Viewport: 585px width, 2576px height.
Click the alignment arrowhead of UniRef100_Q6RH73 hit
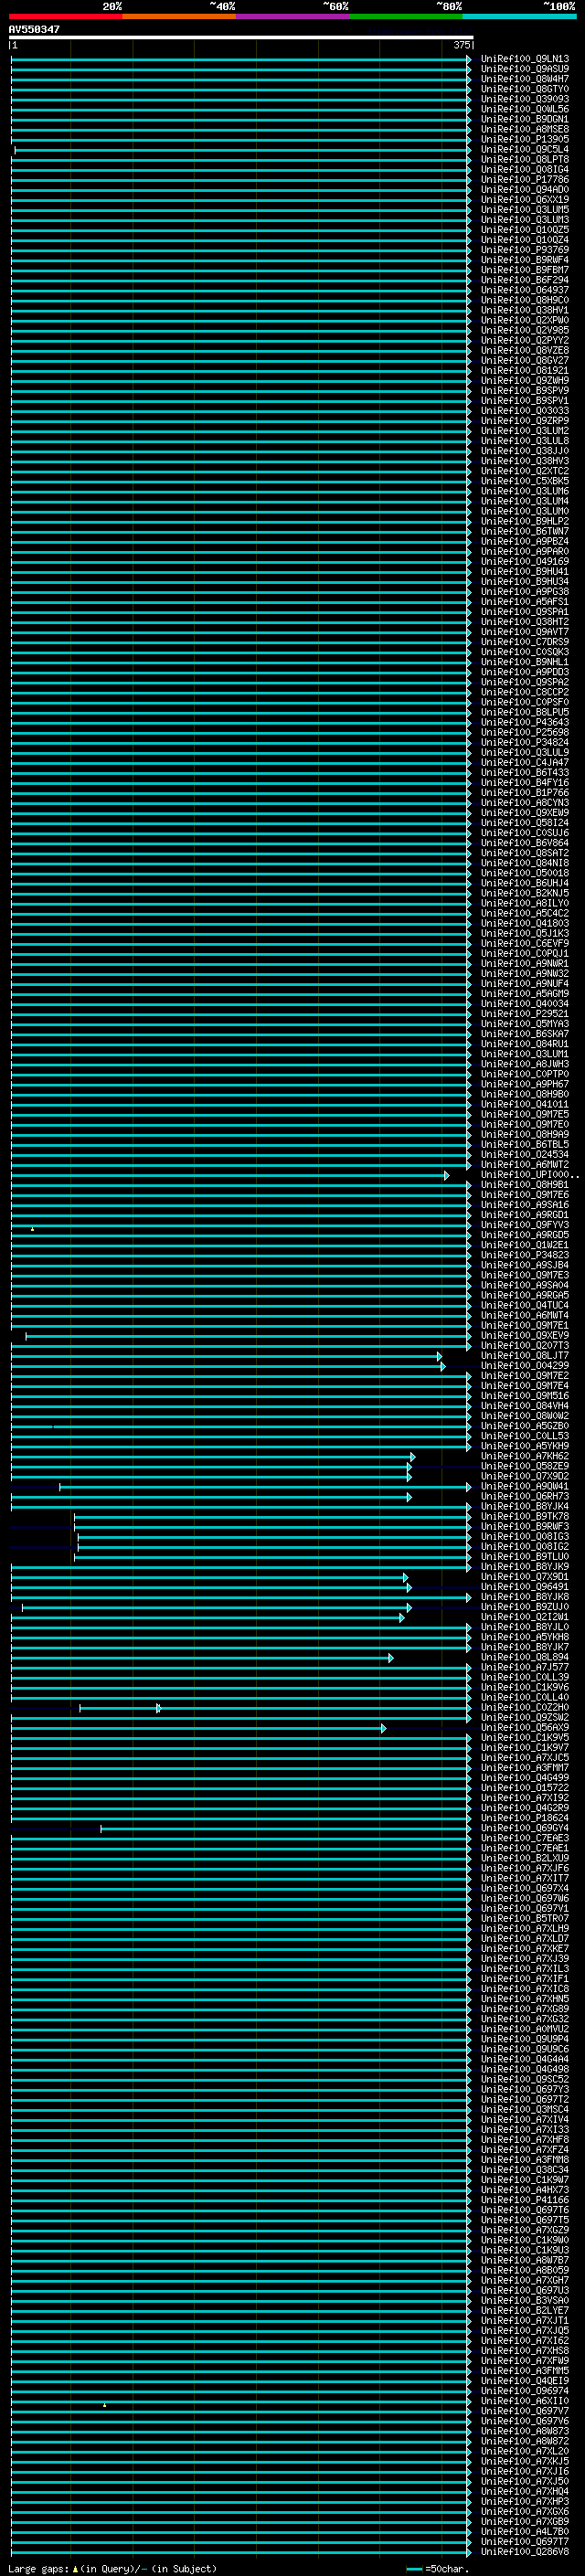coord(409,1497)
